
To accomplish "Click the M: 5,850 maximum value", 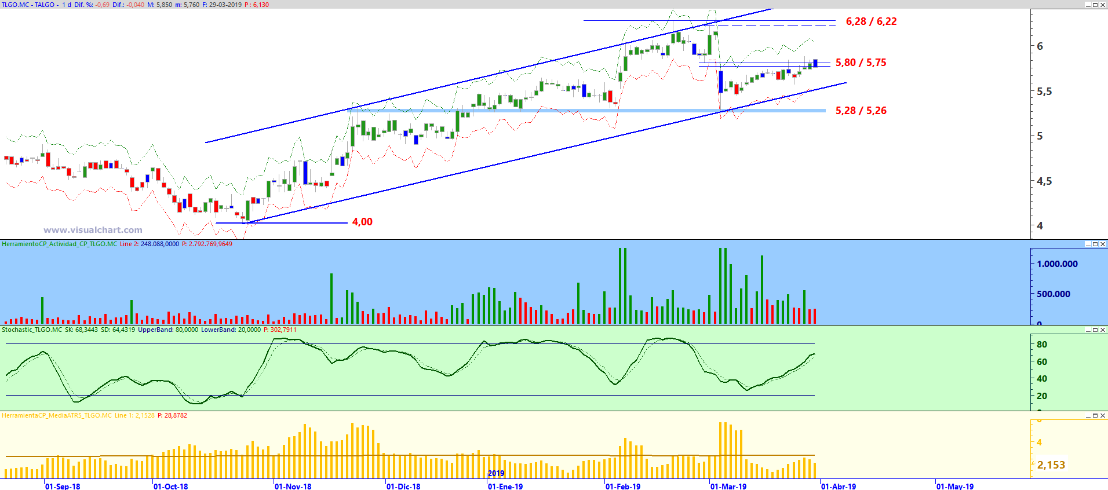I will tap(159, 5).
